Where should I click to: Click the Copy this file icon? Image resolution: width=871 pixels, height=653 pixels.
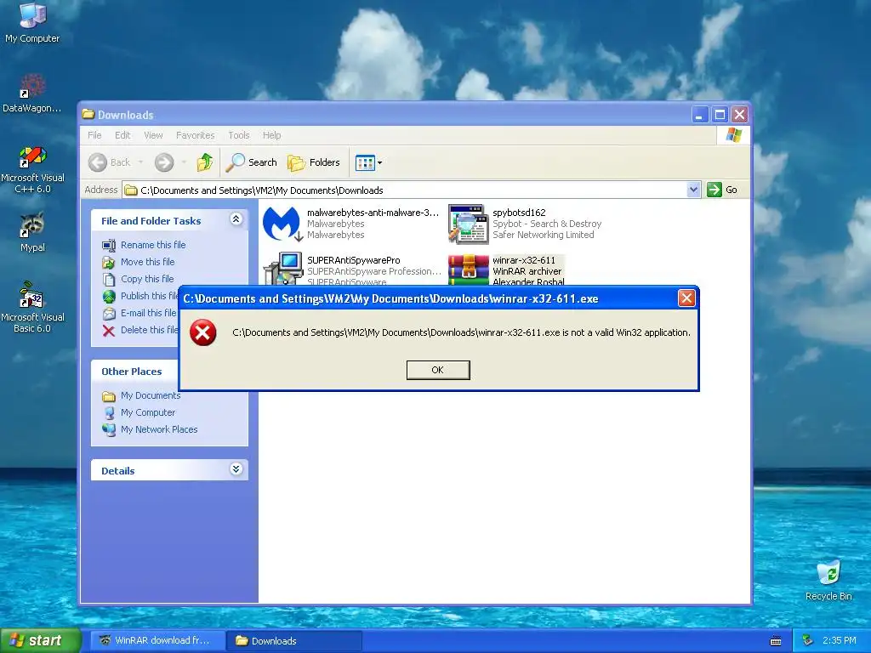pos(109,279)
